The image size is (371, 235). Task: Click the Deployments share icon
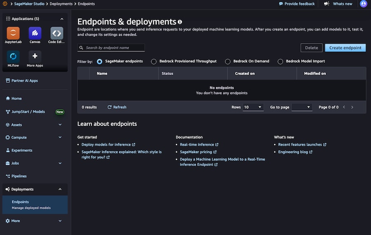(x=7, y=189)
